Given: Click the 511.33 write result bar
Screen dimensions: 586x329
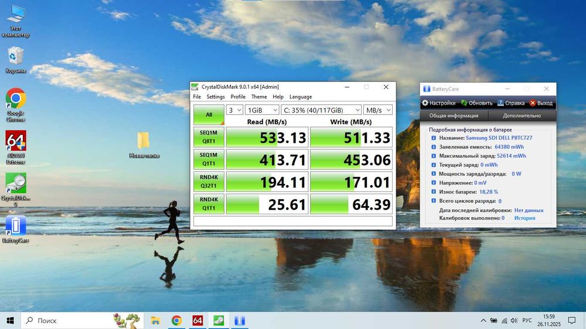Looking at the screenshot, I should point(351,137).
